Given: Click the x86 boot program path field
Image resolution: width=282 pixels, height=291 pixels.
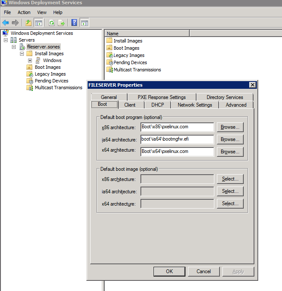Looking at the screenshot, I should click(x=177, y=127).
